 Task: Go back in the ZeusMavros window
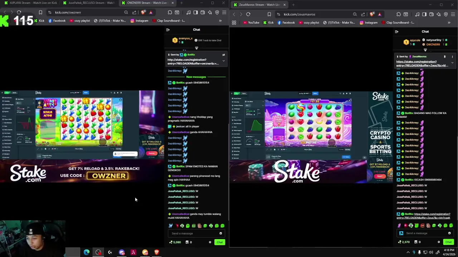(234, 14)
